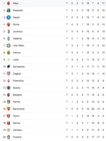Click the Milan club crest icon
Viewport: 106px width, 141px height.
[x=9, y=3]
